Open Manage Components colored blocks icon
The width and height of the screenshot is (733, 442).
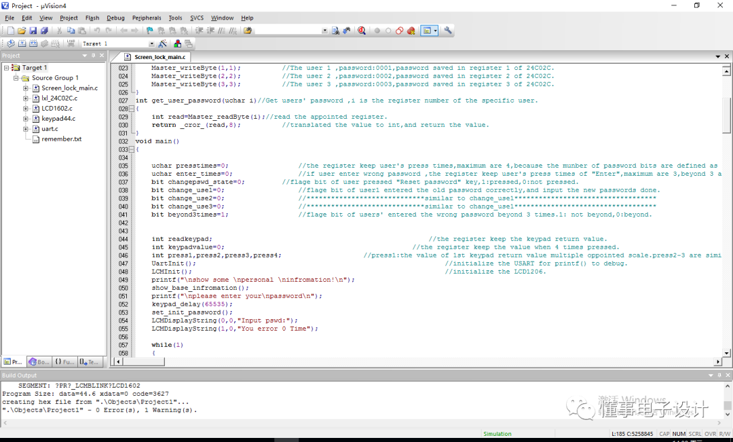(177, 43)
